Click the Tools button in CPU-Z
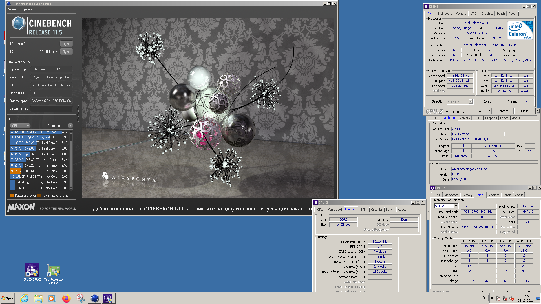This screenshot has height=304, width=541. [479, 111]
